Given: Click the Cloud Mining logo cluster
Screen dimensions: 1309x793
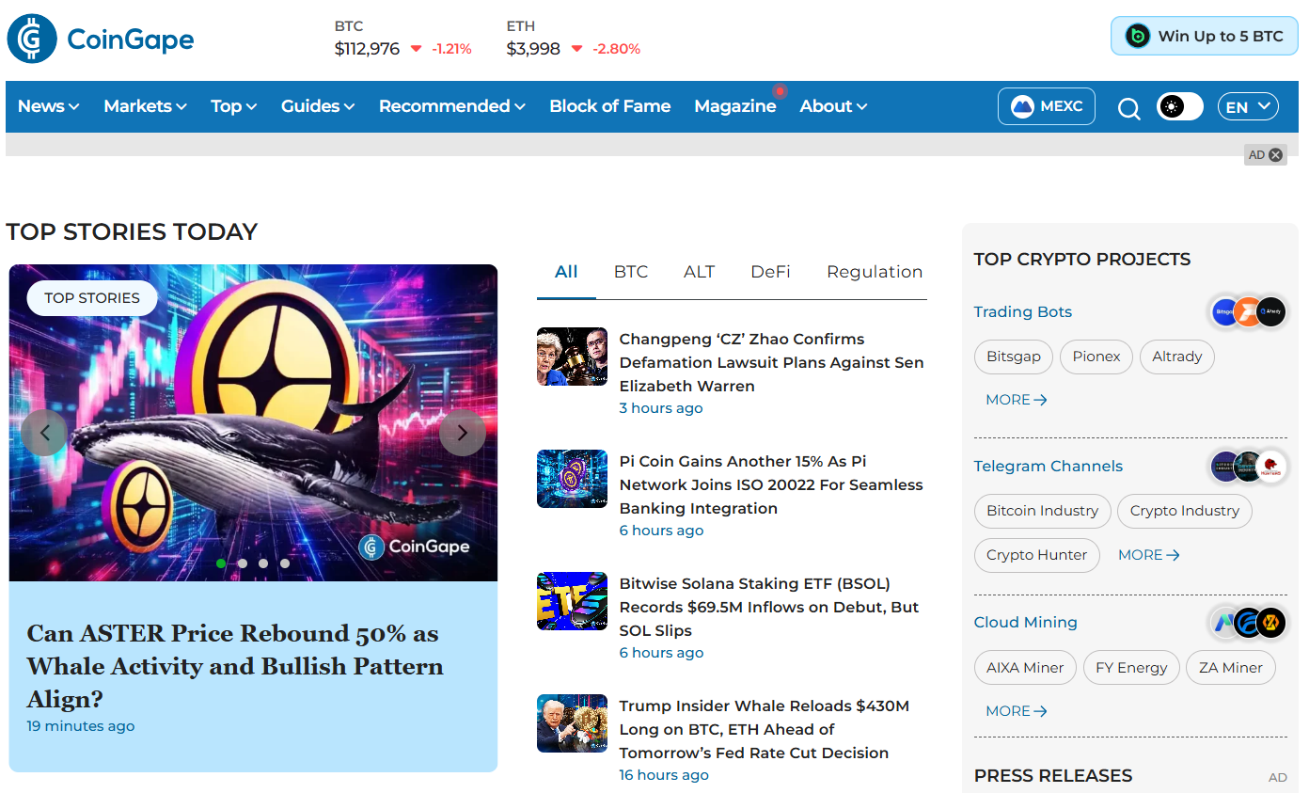Looking at the screenshot, I should point(1248,622).
